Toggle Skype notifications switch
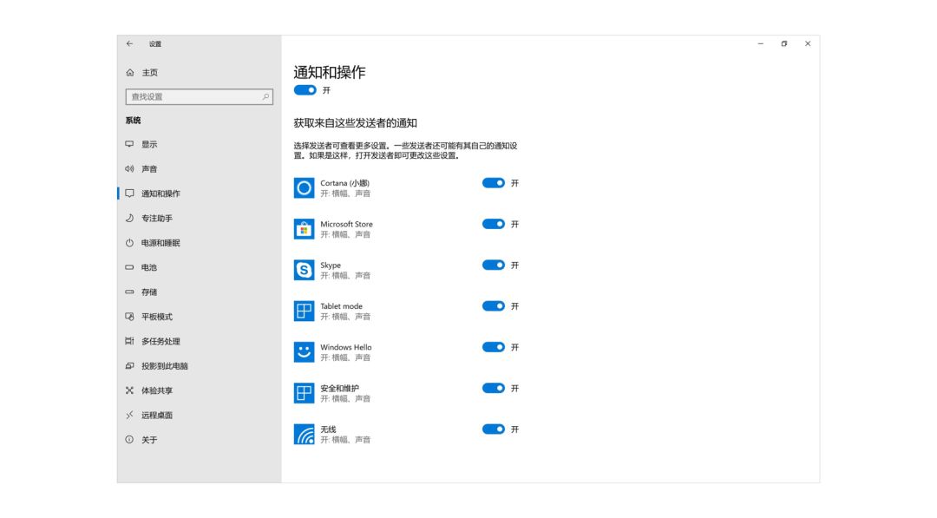Screen dimensions: 937x518 [x=494, y=265]
